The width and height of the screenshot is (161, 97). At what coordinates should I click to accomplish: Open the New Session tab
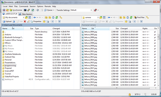pyautogui.click(x=26, y=14)
